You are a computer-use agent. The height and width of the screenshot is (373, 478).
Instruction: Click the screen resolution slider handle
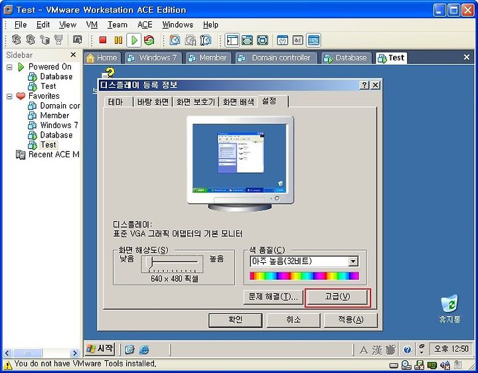149,263
